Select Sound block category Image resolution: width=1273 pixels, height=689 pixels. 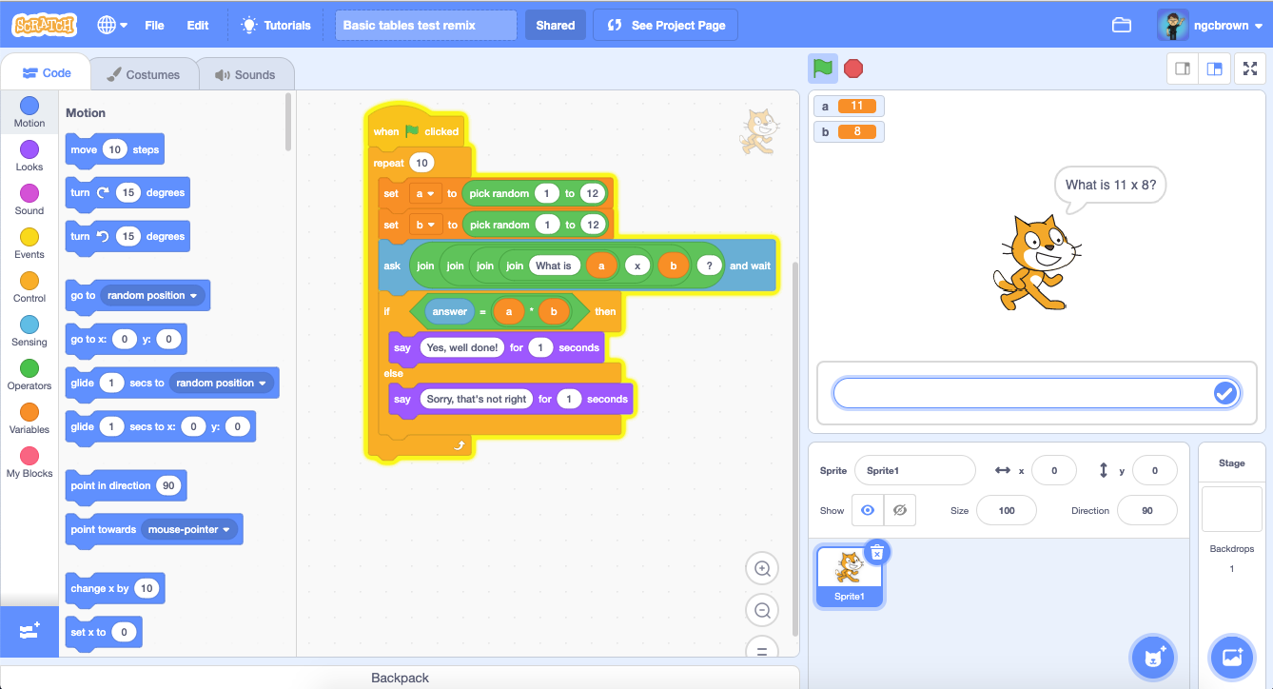click(29, 200)
